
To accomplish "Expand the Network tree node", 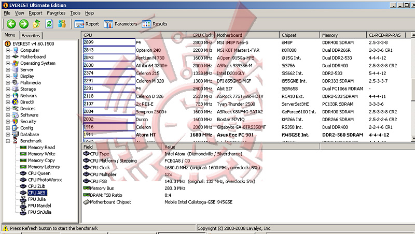I will click(8, 96).
